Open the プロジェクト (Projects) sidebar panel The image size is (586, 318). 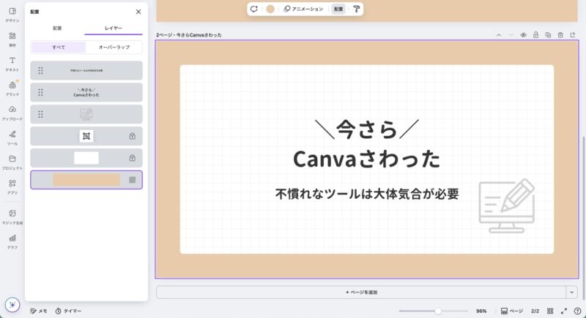12,162
